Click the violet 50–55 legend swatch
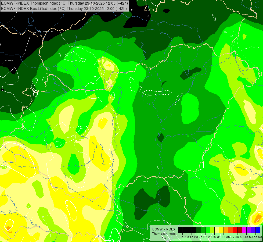Screen dimensions: 263x242 [253, 230]
